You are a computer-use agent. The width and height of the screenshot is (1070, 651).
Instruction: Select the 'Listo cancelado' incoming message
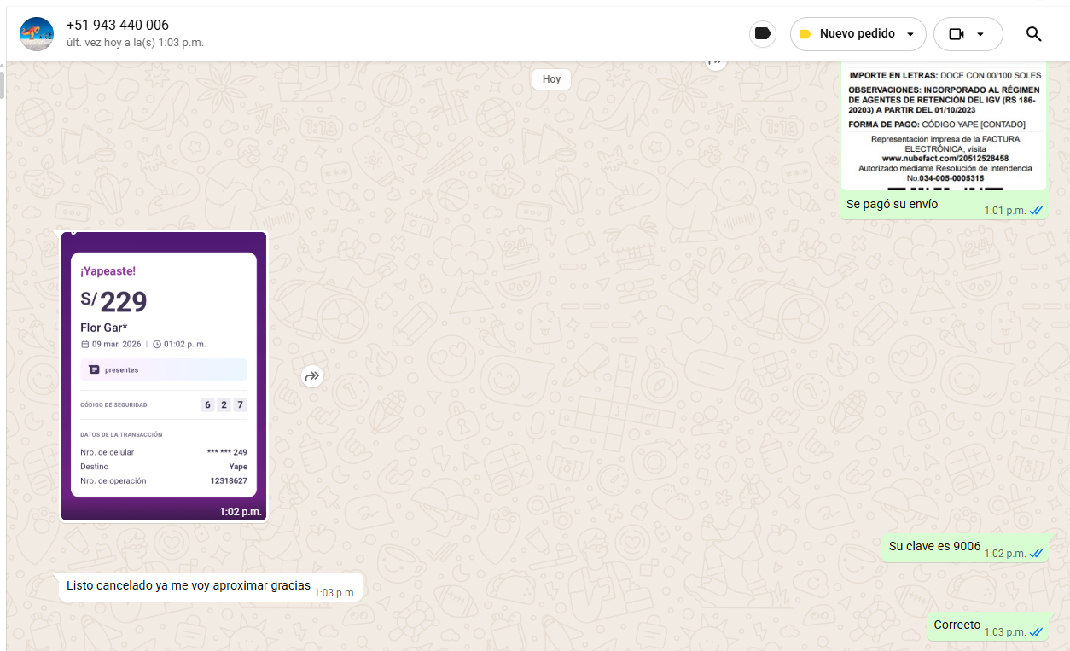[188, 586]
